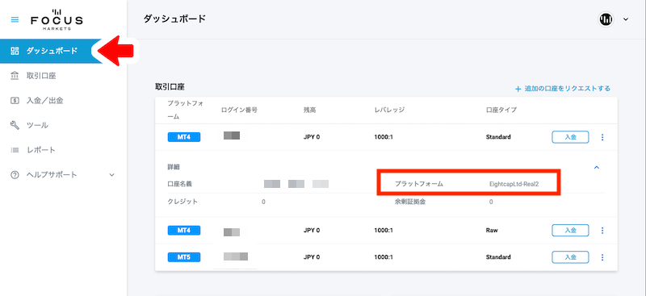Click the MT4 badge in the Standard row
Screen dimensions: 646x296
pos(184,137)
